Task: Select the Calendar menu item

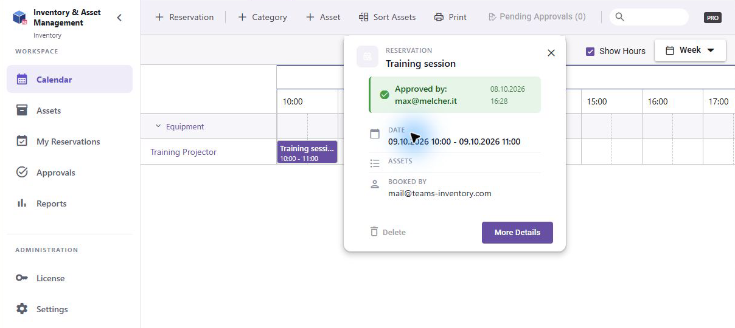Action: [69, 79]
